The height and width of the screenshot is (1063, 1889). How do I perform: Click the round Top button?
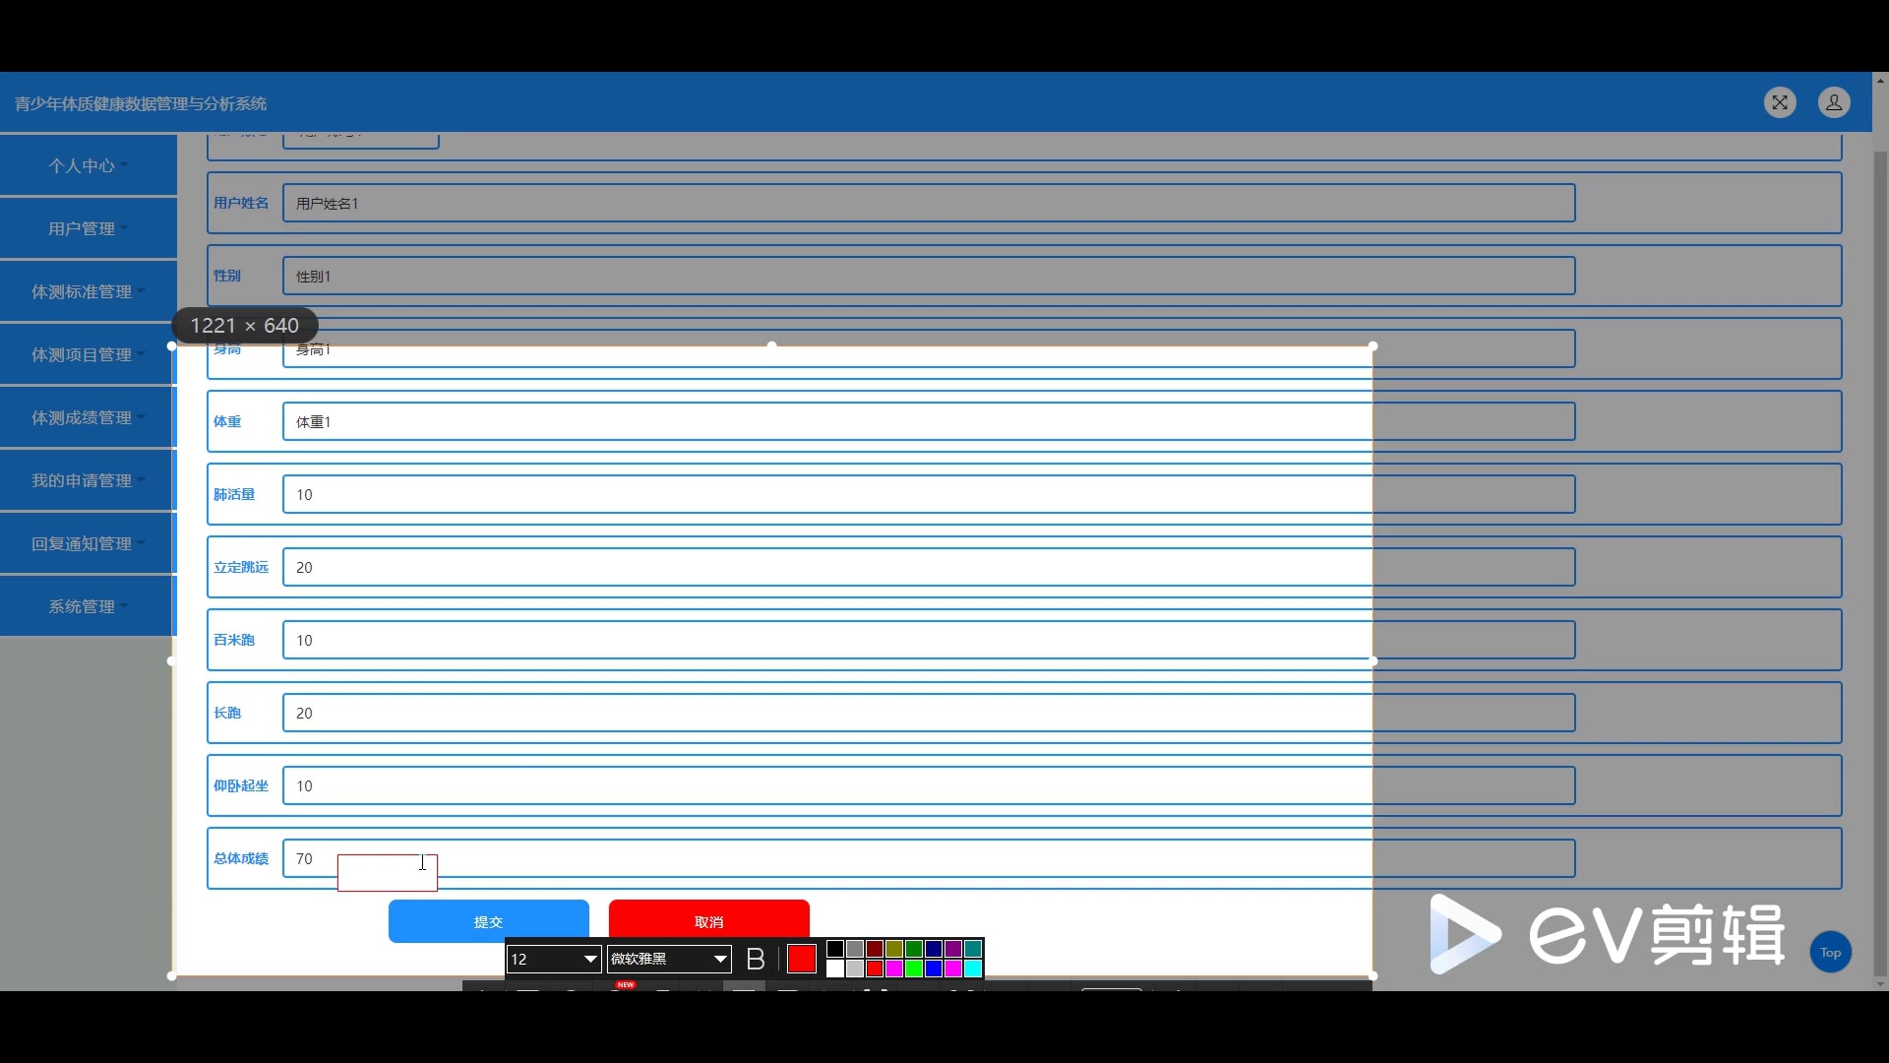tap(1830, 952)
